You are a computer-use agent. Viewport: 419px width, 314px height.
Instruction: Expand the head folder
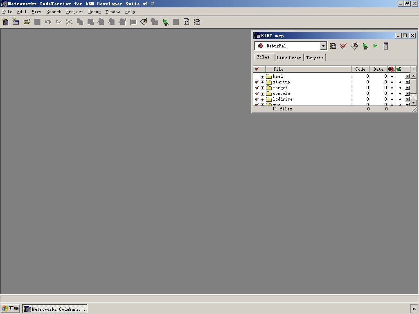pos(262,76)
